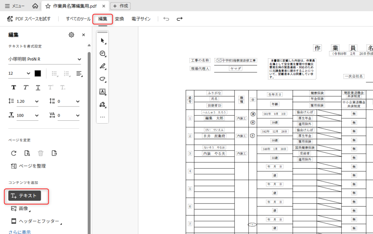The height and width of the screenshot is (234, 373).
Task: Toggle bold text formatting
Action: (14, 87)
